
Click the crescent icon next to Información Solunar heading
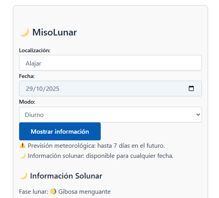(x=23, y=176)
